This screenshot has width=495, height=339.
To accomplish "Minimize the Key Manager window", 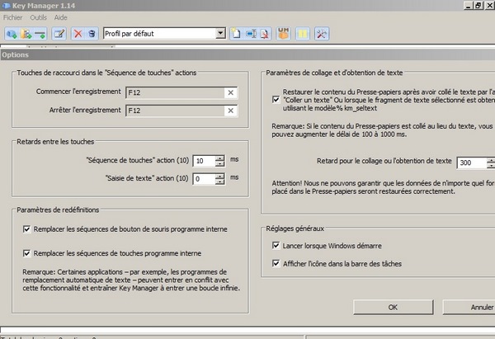I will (x=469, y=6).
